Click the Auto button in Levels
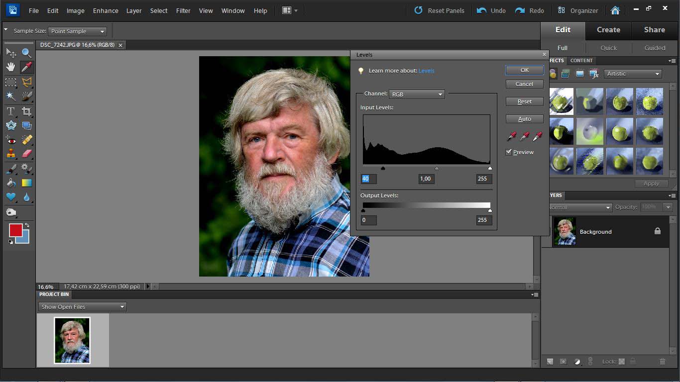Viewport: 680px width, 382px height. coord(525,119)
